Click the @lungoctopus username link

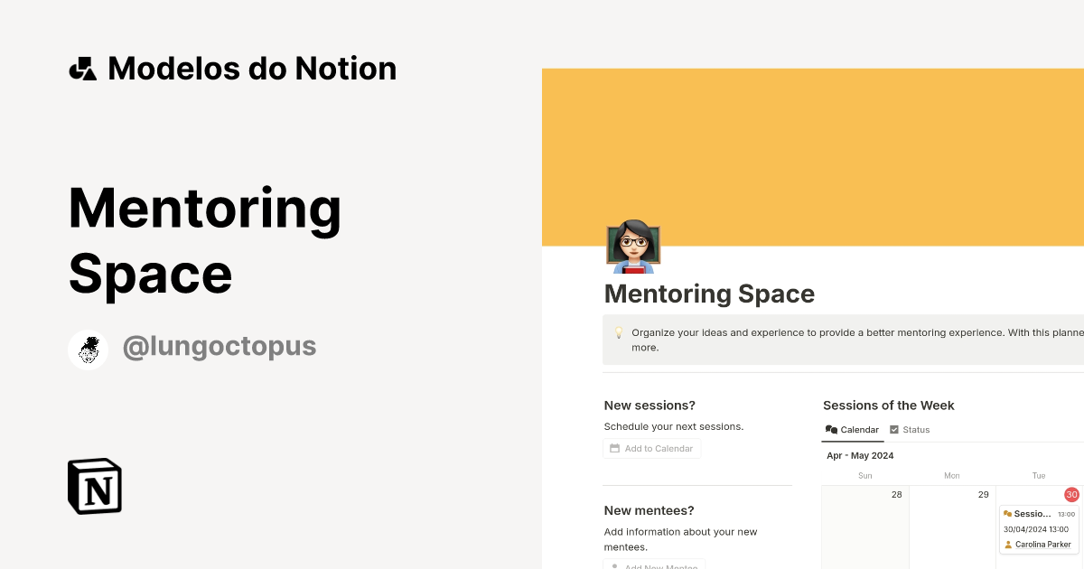(x=220, y=347)
